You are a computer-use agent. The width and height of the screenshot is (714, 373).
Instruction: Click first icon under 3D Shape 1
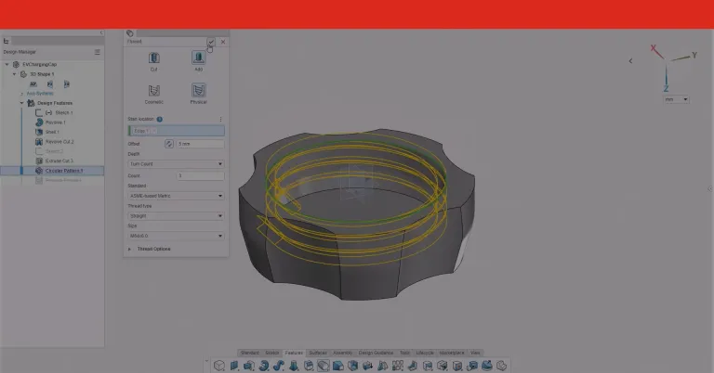tap(33, 84)
